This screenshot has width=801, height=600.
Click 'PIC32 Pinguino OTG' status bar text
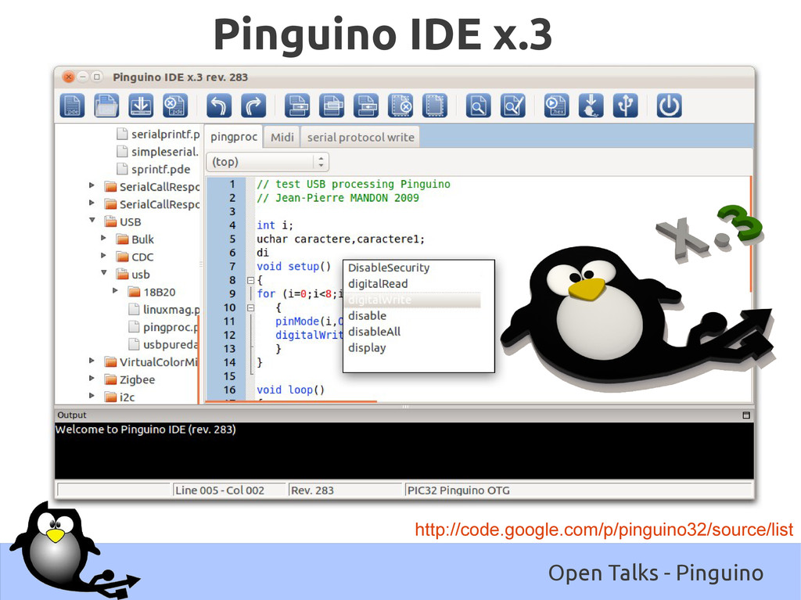[x=458, y=490]
